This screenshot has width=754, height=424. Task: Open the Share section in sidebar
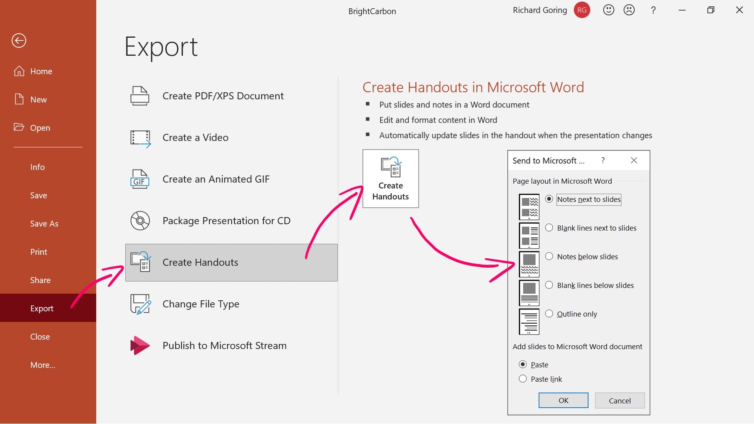40,280
